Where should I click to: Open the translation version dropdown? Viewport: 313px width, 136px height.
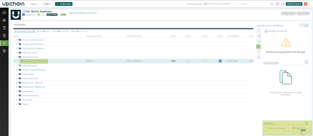303,128
